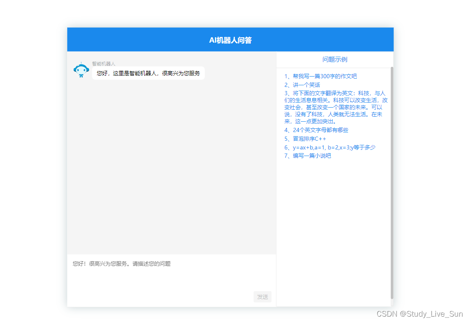The height and width of the screenshot is (322, 469).
Task: Click the 智能机器人 sender name label
Action: [104, 64]
